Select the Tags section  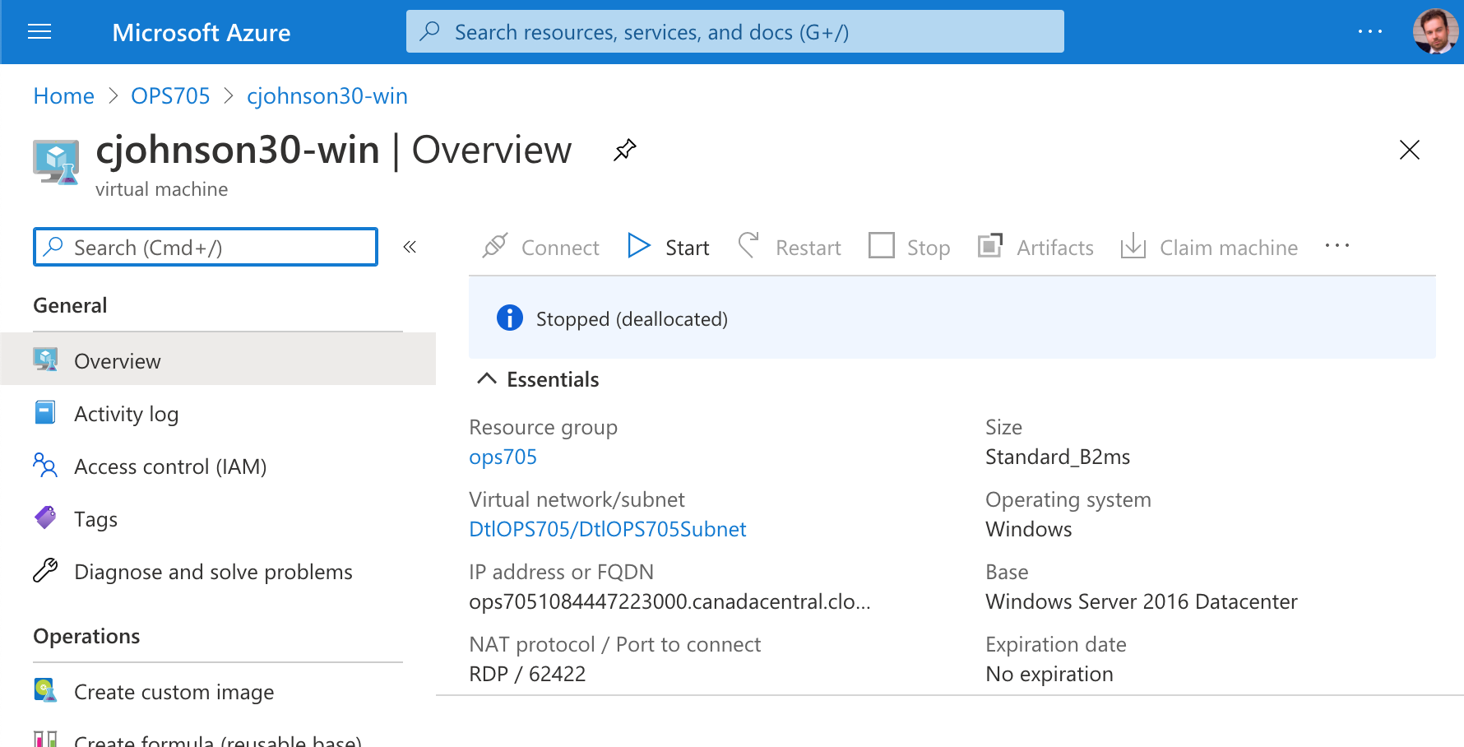point(96,519)
